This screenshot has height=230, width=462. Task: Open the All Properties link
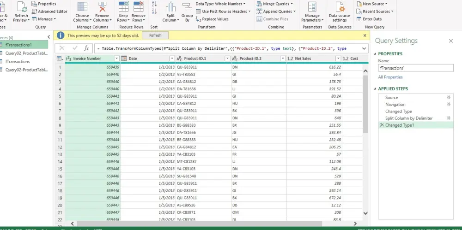pyautogui.click(x=390, y=77)
